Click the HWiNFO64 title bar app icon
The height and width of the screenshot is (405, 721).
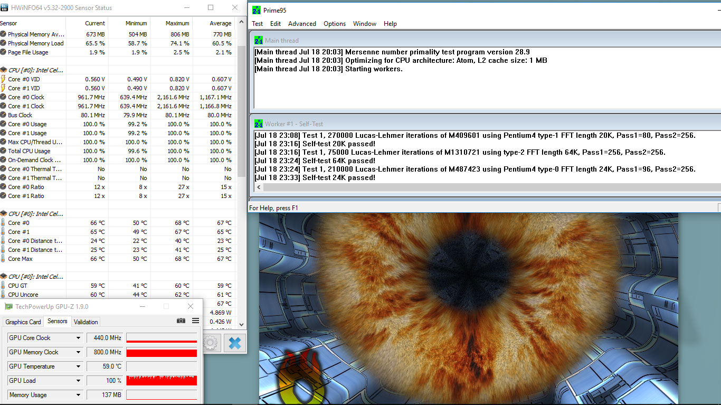[x=5, y=8]
